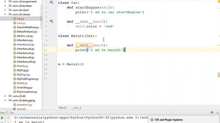The image size is (220, 123).
Task: Click the info icon in IDE updates notification
Action: pos(152,120)
